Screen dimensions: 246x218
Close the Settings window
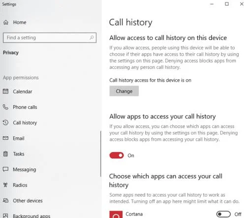coord(242,4)
